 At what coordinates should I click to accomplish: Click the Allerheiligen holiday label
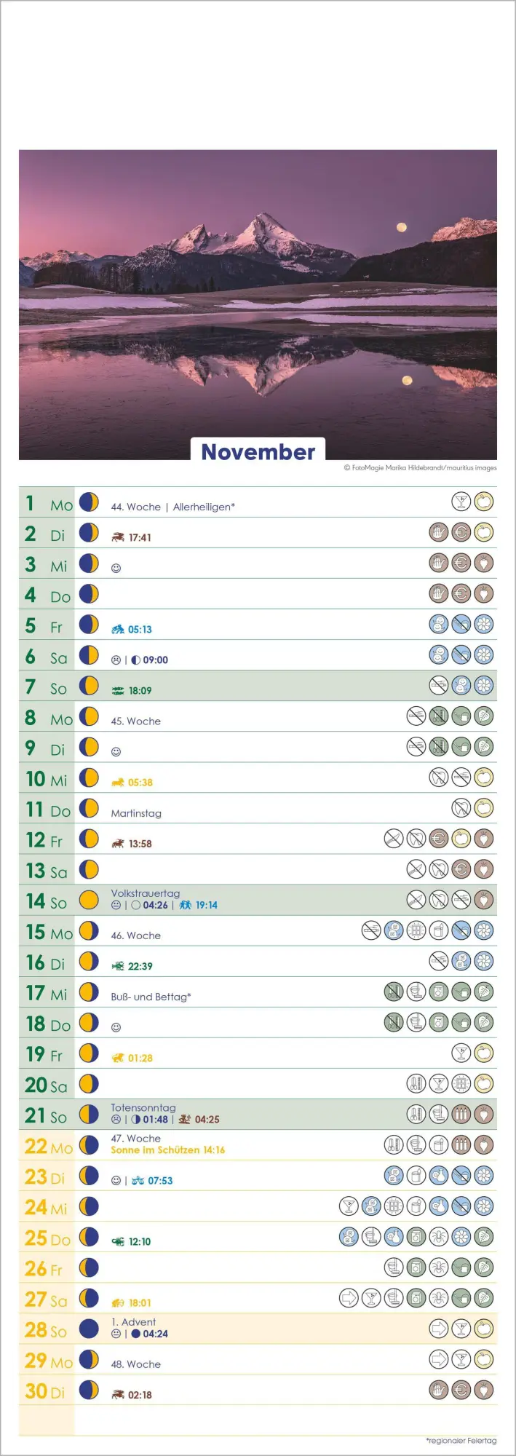204,507
